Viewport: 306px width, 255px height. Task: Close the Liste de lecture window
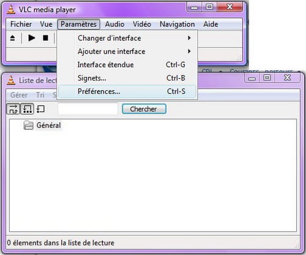tap(288, 77)
